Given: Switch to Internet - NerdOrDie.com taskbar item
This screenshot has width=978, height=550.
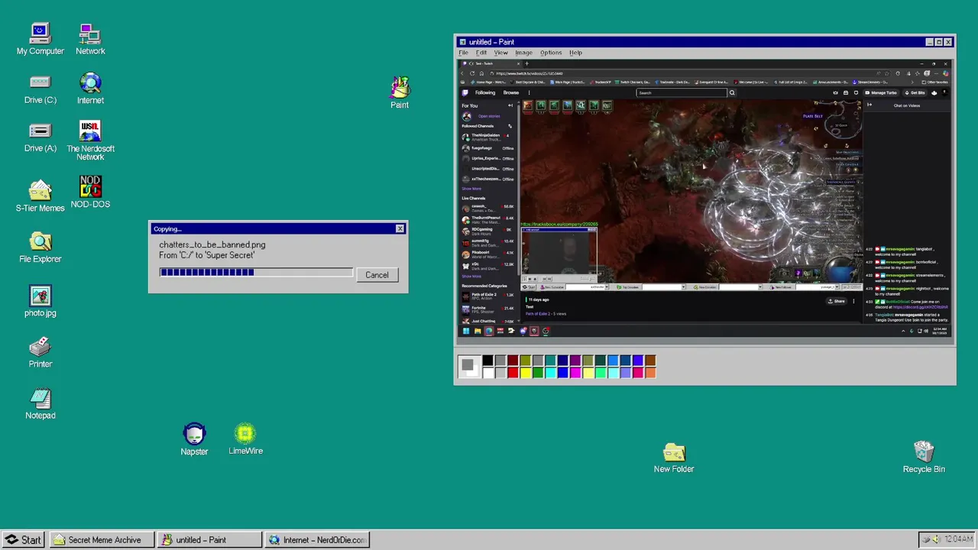Looking at the screenshot, I should (x=317, y=539).
